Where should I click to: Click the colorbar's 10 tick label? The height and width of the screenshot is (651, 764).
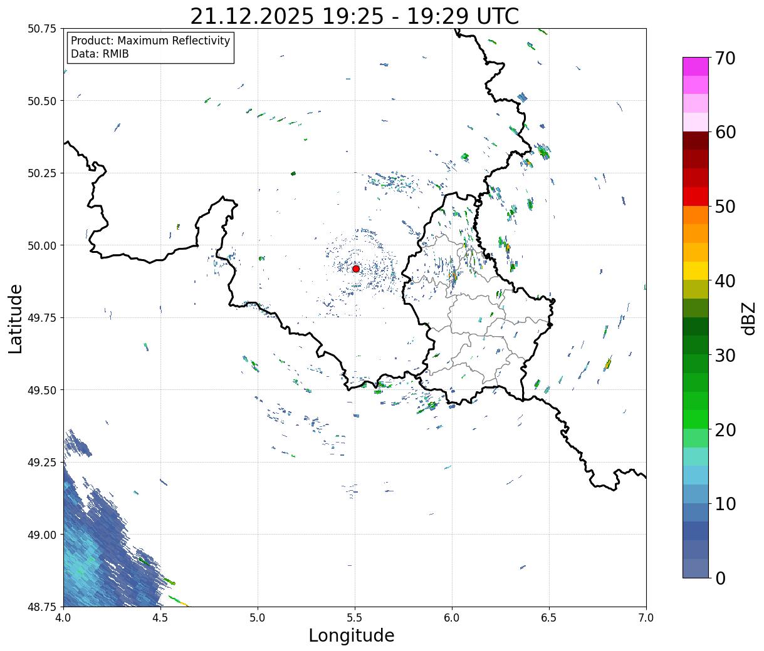[725, 503]
